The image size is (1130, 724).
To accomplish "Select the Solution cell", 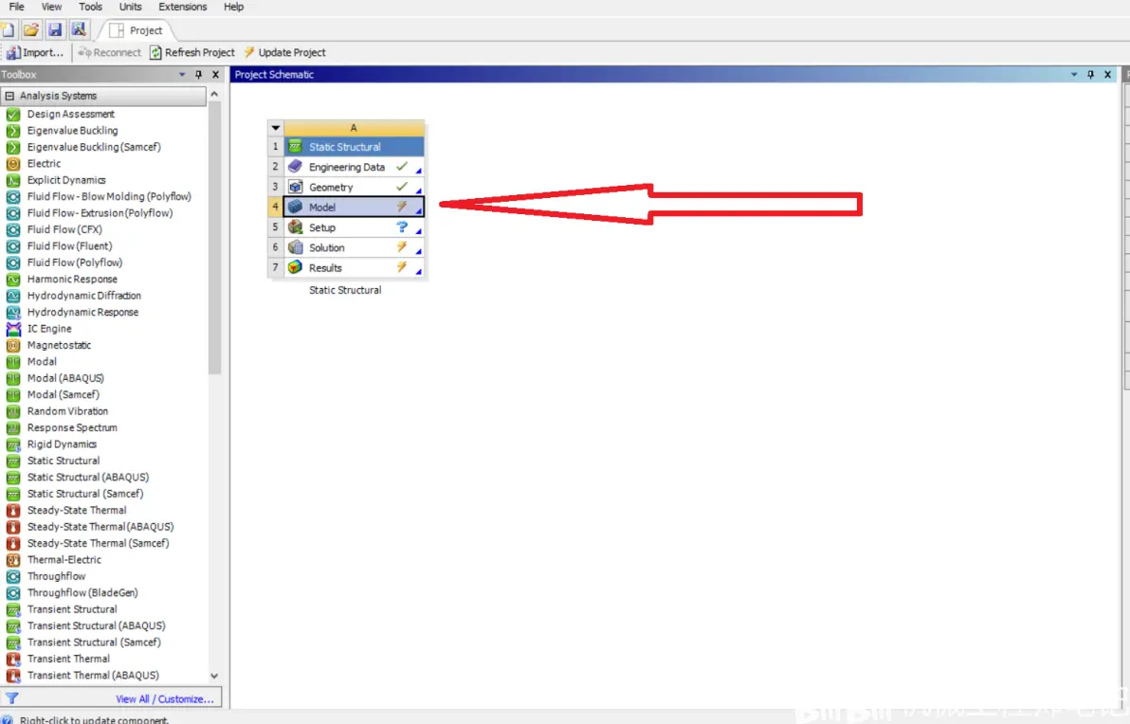I will tap(354, 248).
